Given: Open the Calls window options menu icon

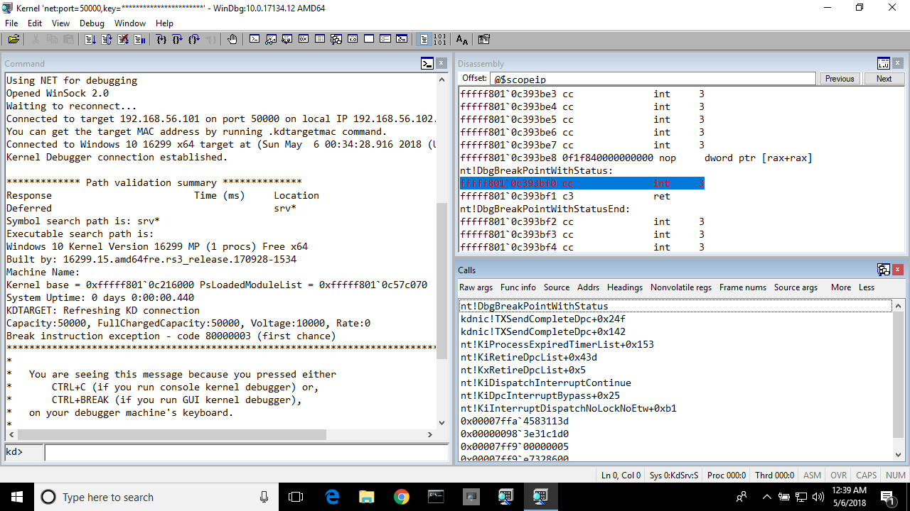Looking at the screenshot, I should (x=884, y=270).
